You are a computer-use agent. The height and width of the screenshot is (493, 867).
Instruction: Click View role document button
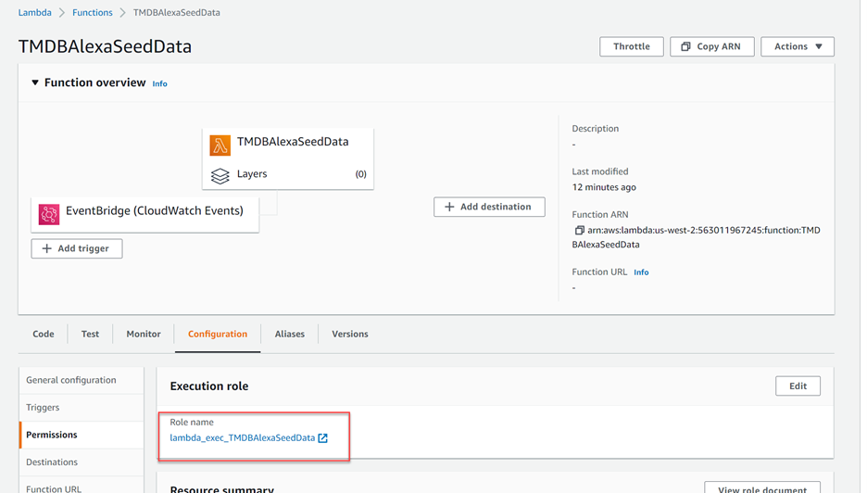click(762, 487)
